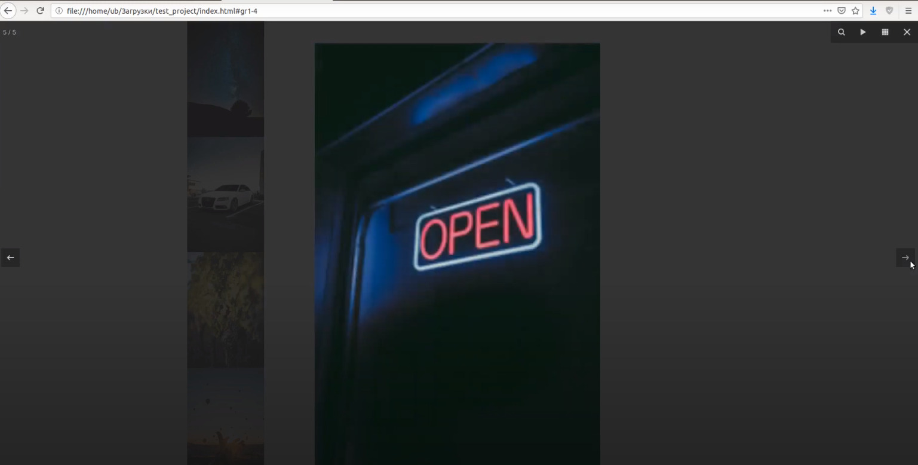Bookmark this page with the star icon
Viewport: 918px width, 465px height.
click(x=855, y=11)
